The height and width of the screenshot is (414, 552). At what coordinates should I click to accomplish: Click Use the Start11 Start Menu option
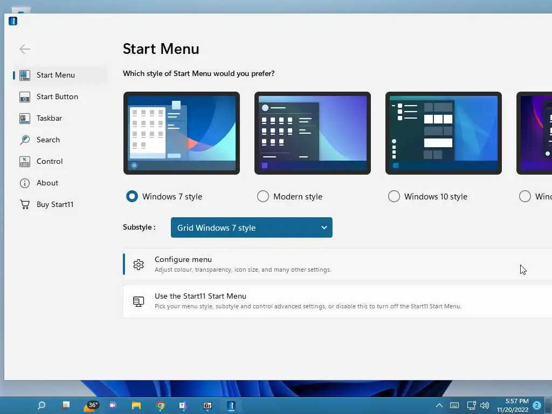(x=337, y=301)
